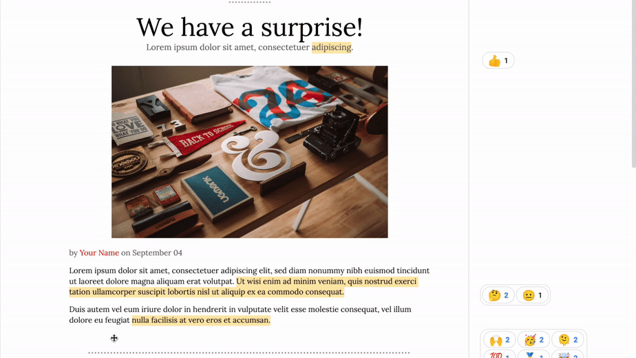Click the "We have a surprise!" heading
This screenshot has width=636, height=358.
[249, 27]
